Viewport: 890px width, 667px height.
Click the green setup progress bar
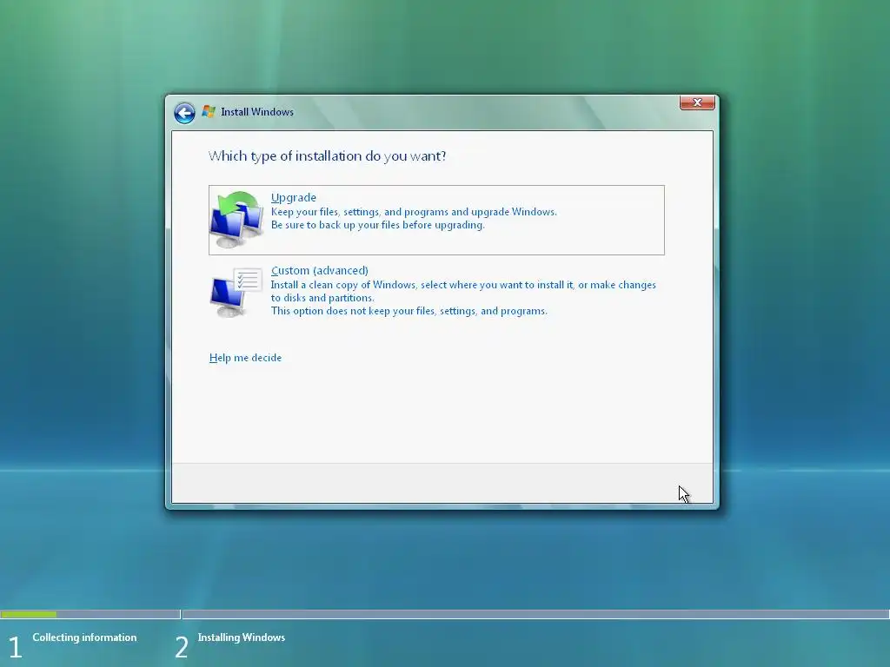[x=29, y=614]
